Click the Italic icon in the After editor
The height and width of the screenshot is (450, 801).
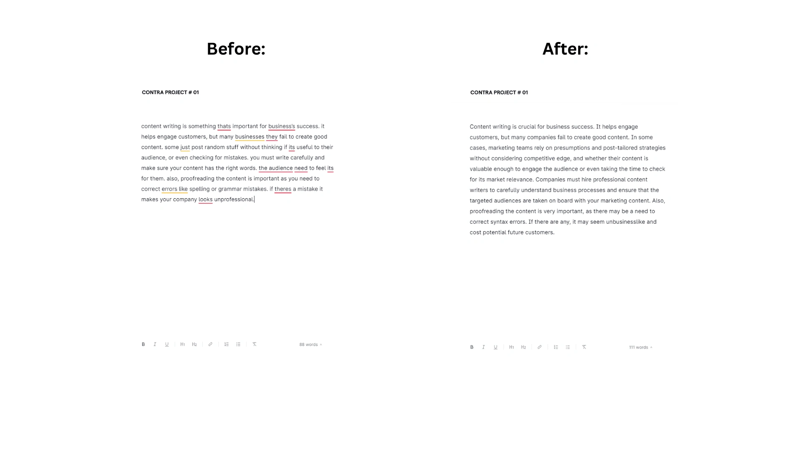pos(484,347)
